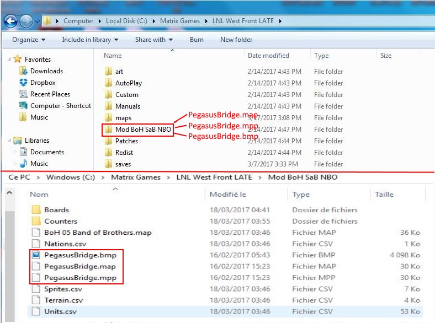Image resolution: width=435 pixels, height=323 pixels.
Task: Expand arrow after Matrix Games top breadcrumb
Action: (206, 21)
